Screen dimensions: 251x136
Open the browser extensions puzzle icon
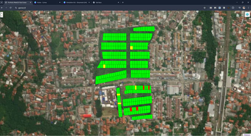pyautogui.click(x=233, y=8)
